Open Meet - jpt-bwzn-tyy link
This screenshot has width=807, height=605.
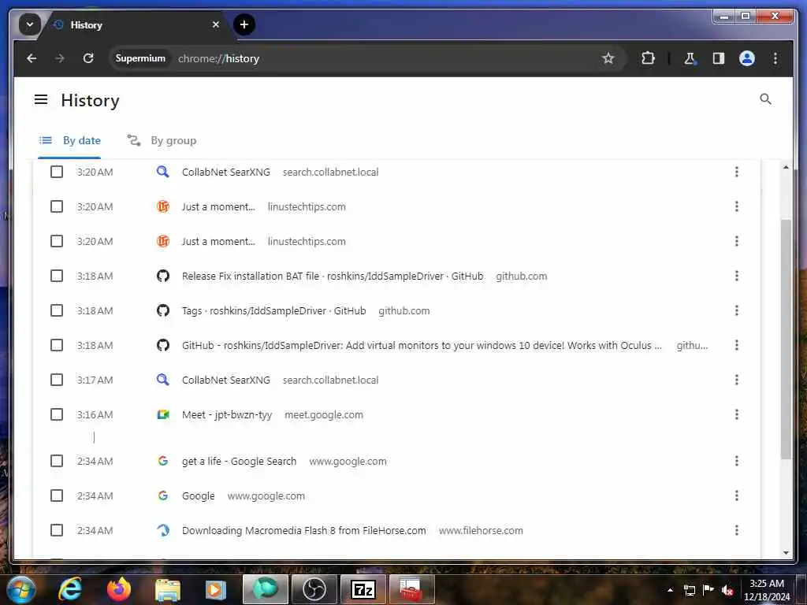[x=227, y=414]
